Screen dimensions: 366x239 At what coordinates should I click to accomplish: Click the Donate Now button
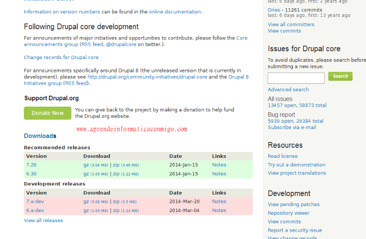click(48, 113)
